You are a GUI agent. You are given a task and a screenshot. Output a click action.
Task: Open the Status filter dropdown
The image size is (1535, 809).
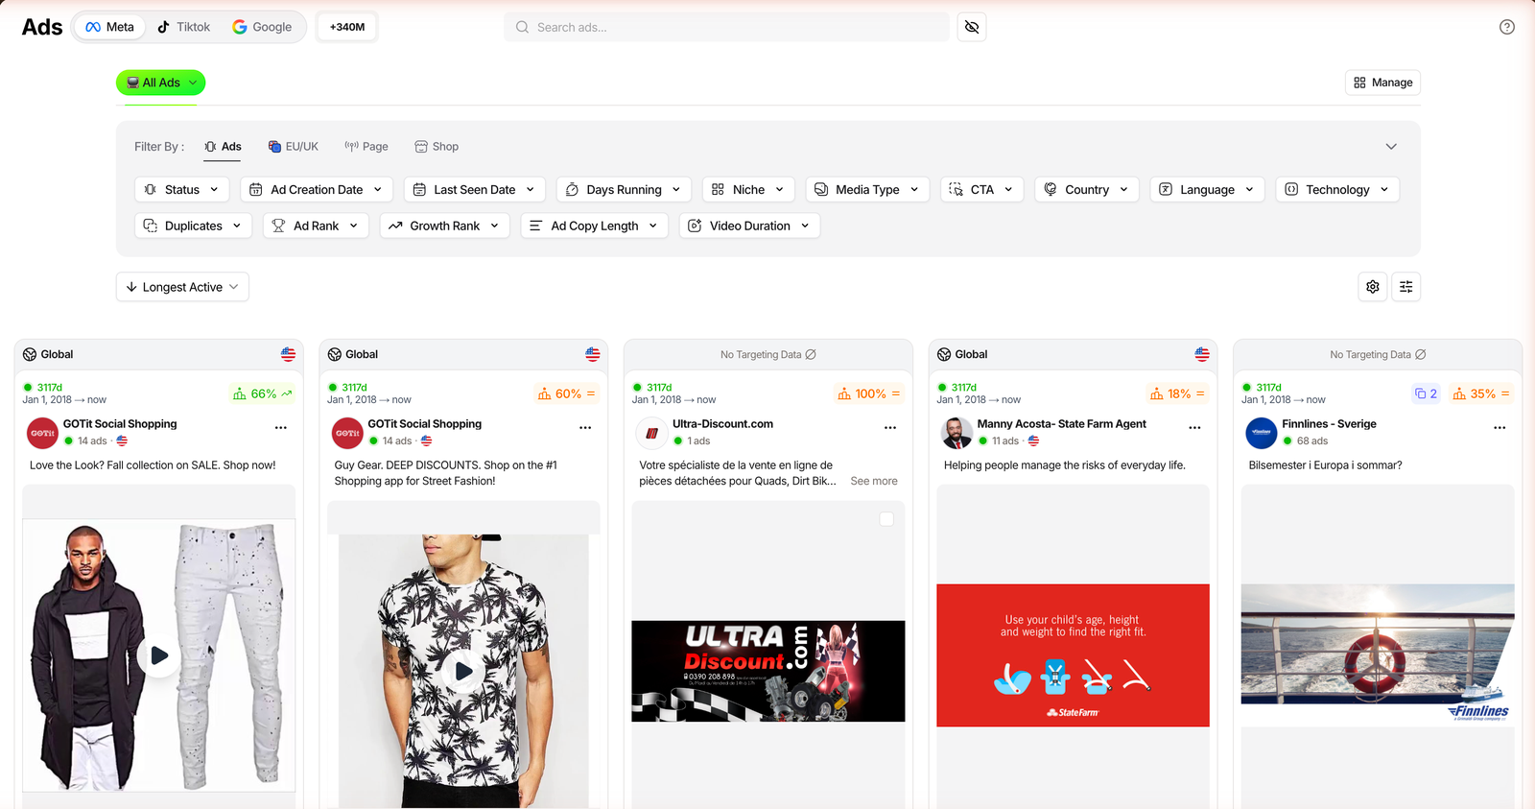click(x=182, y=190)
